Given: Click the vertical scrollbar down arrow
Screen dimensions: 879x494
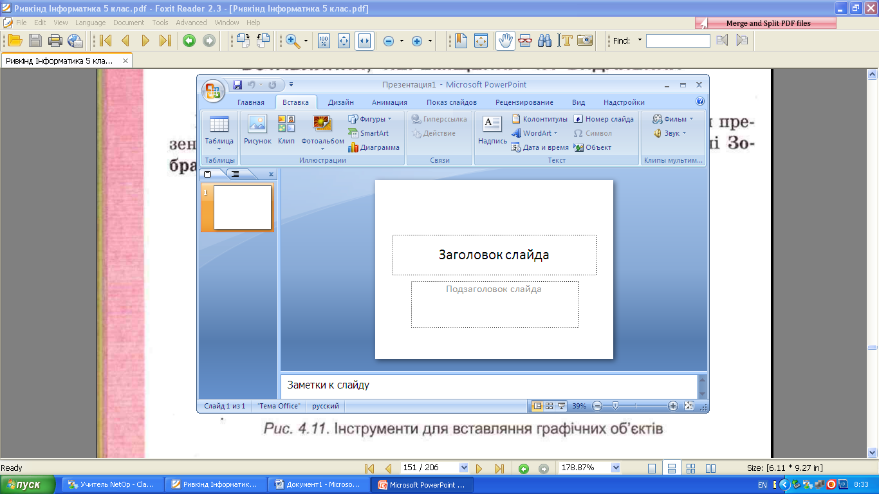Looking at the screenshot, I should (x=873, y=452).
